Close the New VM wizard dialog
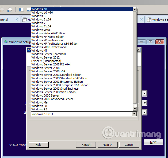 point(138,50)
